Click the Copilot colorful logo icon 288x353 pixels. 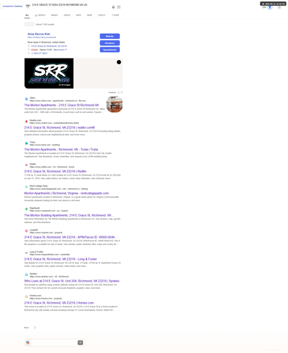click(27, 342)
